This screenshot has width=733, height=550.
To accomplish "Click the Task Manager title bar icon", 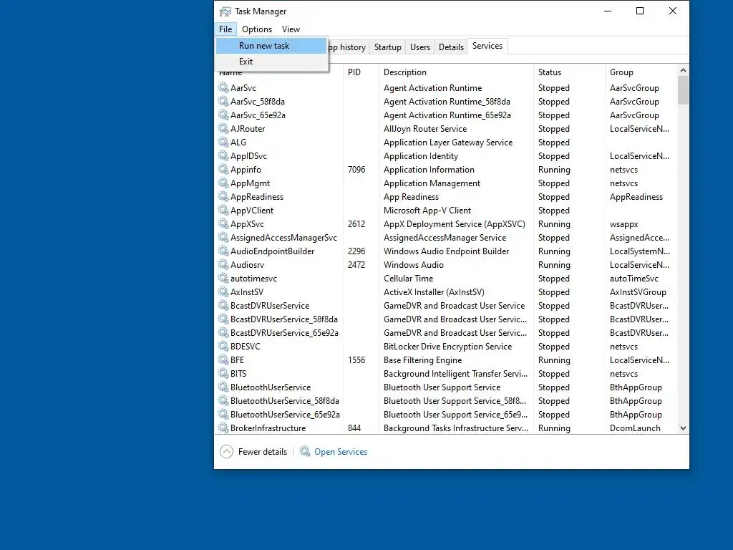I will (x=225, y=11).
